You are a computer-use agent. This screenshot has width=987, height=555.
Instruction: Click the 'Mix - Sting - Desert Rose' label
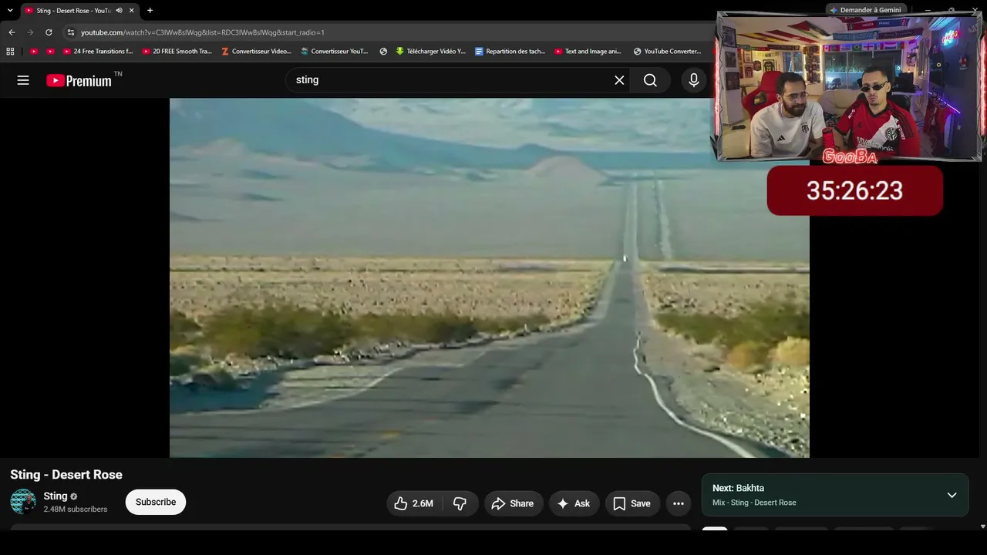(x=754, y=503)
